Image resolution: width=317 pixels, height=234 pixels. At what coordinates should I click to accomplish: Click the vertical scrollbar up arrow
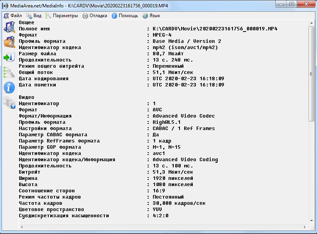point(311,23)
